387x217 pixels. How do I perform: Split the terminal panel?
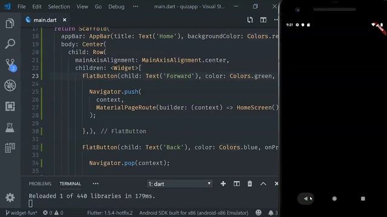point(236,183)
